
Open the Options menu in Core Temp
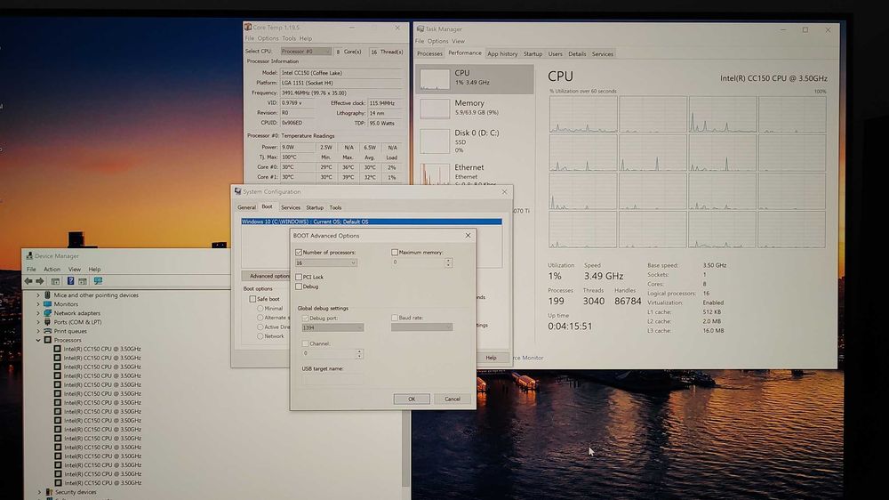click(268, 38)
